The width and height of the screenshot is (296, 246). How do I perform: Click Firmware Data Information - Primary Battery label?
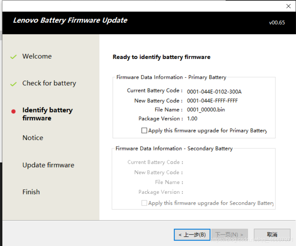(171, 77)
